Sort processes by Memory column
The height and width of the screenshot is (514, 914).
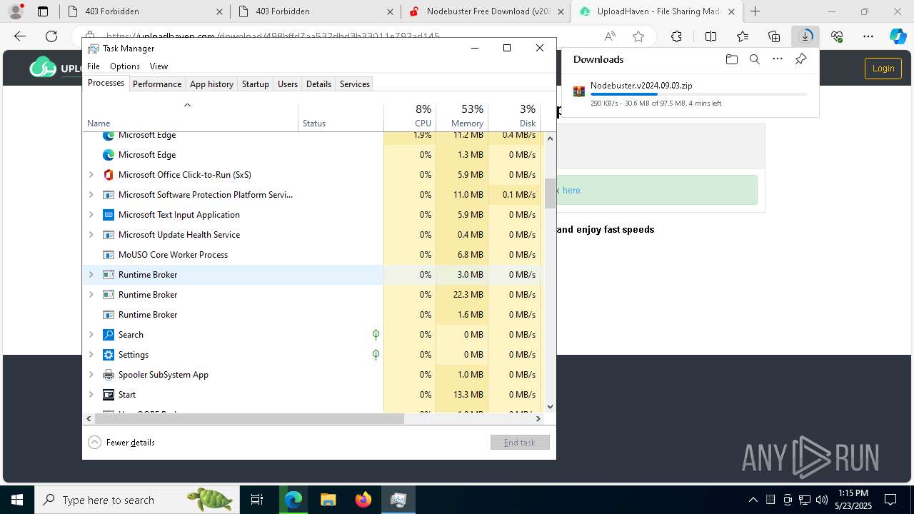[x=462, y=116]
